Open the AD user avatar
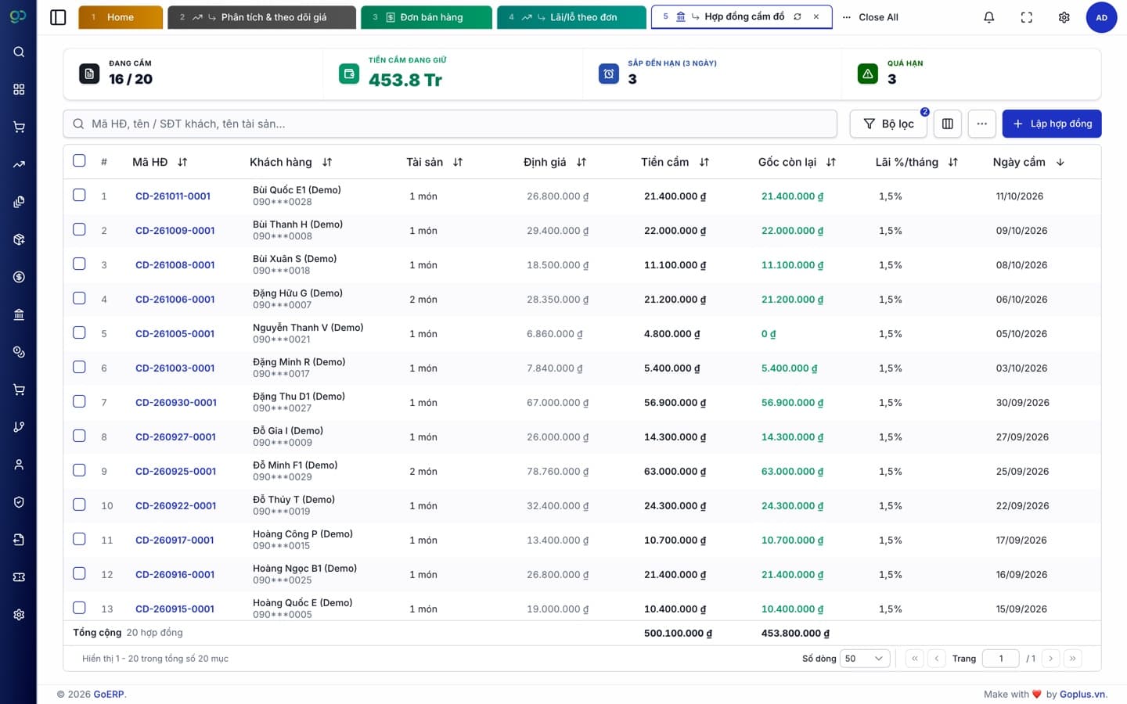The height and width of the screenshot is (704, 1127). coord(1101,17)
